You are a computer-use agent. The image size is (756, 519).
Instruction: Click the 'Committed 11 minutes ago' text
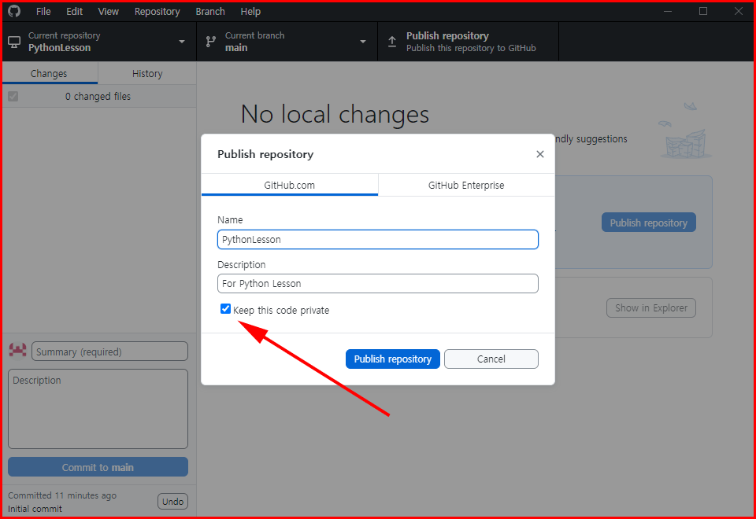pyautogui.click(x=62, y=495)
